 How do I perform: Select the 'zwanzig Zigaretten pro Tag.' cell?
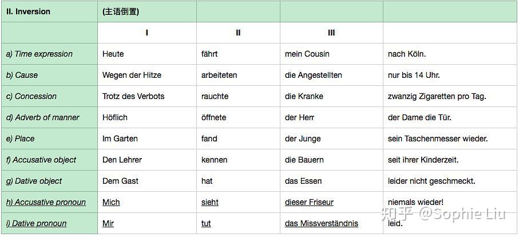[437, 96]
